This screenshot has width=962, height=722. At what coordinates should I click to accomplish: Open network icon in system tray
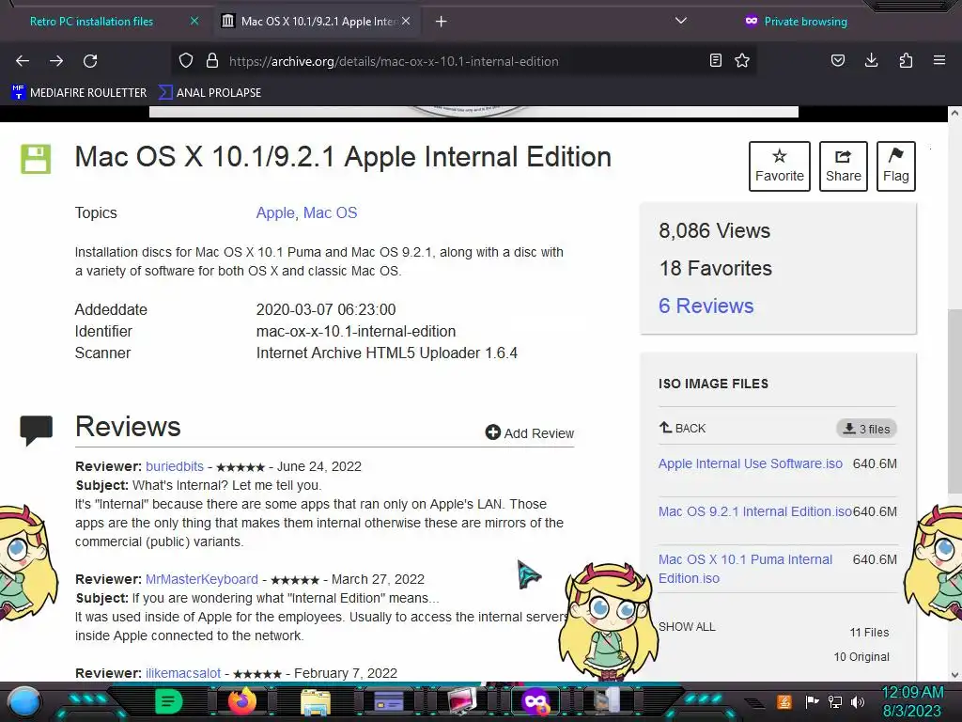835,701
